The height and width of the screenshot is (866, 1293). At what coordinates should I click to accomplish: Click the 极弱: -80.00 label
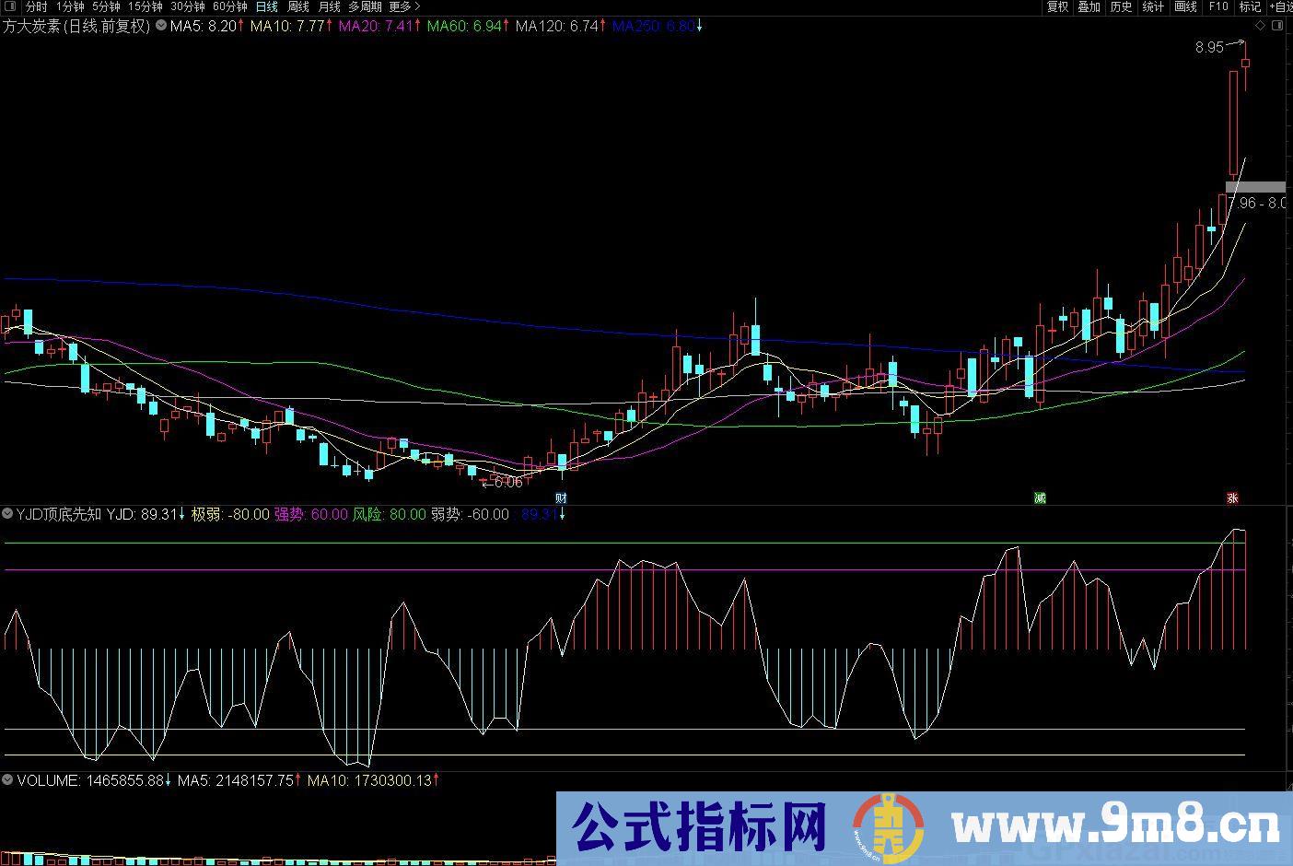coord(230,514)
